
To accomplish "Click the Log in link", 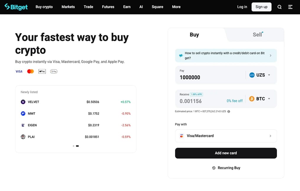I will [x=242, y=7].
